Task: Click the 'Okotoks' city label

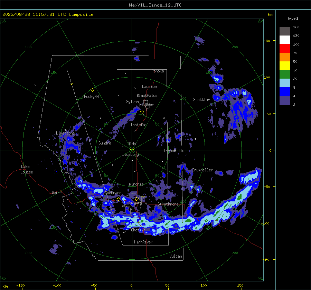Action: click(x=138, y=230)
